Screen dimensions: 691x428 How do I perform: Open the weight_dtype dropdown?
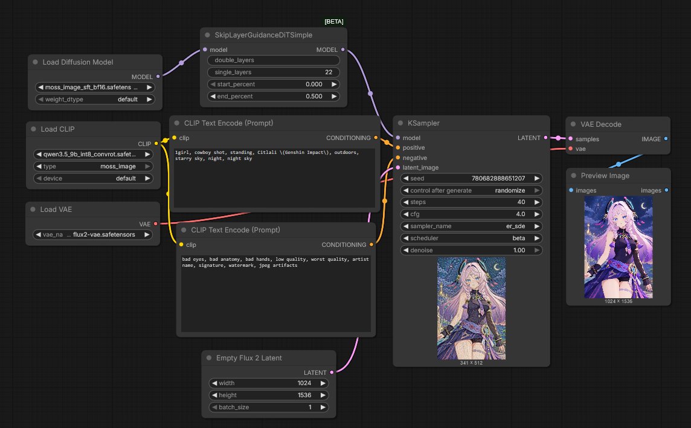[x=95, y=99]
